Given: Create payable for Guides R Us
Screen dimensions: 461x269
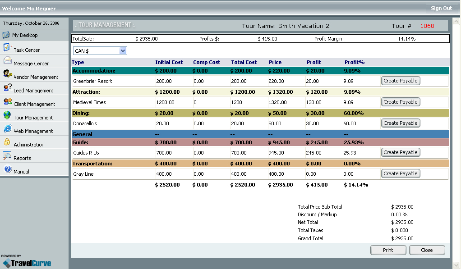Looking at the screenshot, I should coord(401,152).
